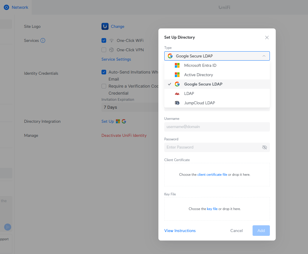Click the Services info icon

click(x=43, y=40)
